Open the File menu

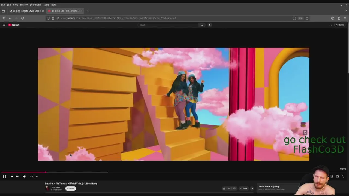tap(3, 5)
